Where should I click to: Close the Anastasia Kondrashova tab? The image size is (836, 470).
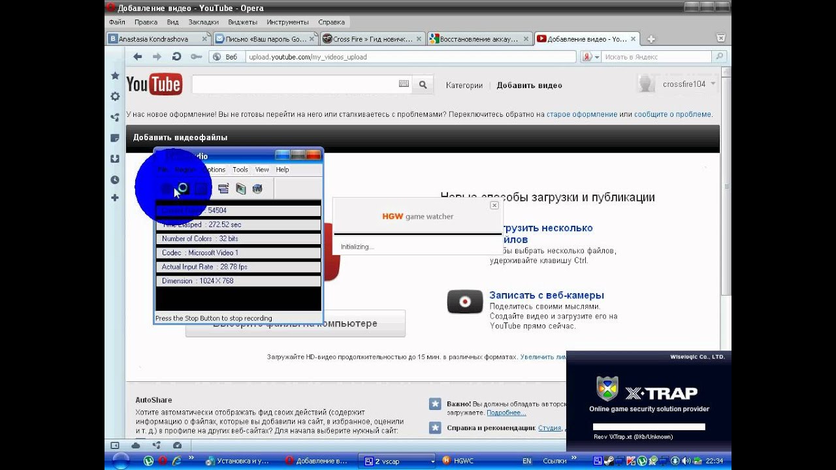(x=204, y=39)
